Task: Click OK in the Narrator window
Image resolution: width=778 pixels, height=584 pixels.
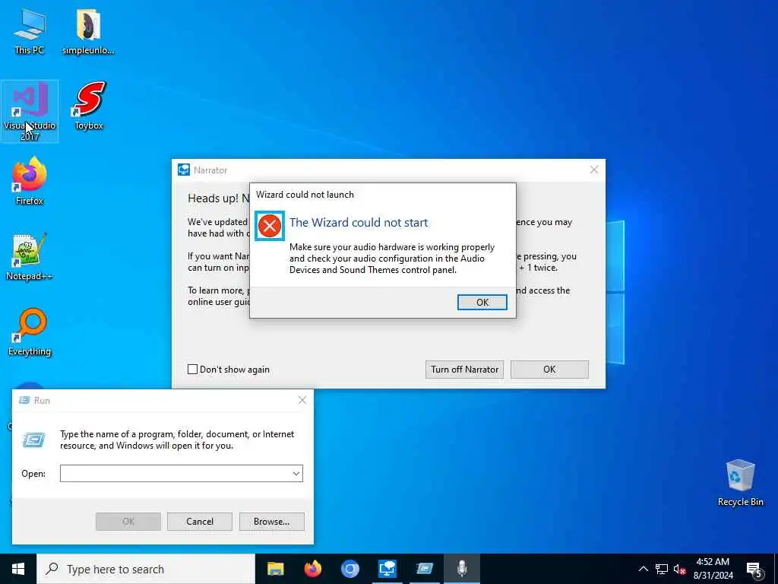Action: [549, 370]
